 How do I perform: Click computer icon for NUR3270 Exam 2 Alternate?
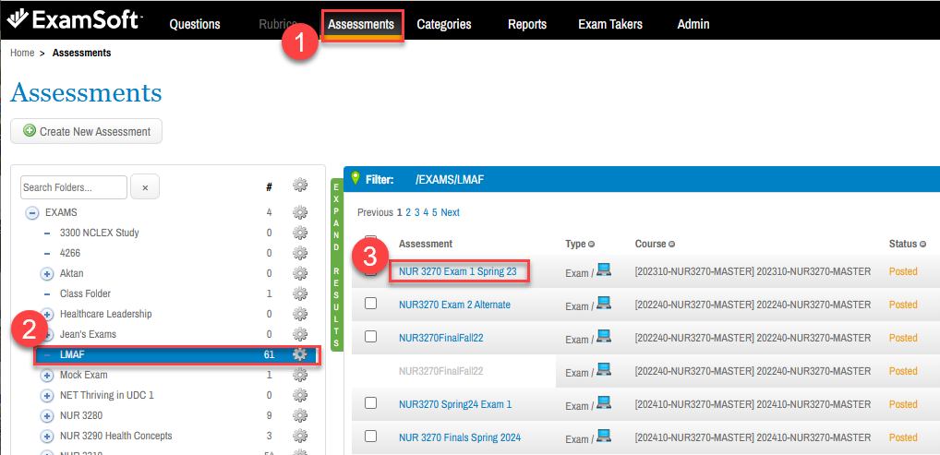(x=604, y=304)
